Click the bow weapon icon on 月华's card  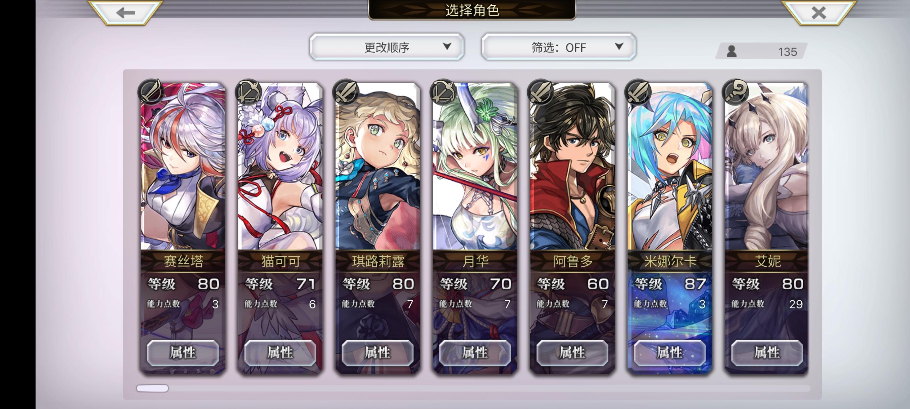(443, 92)
